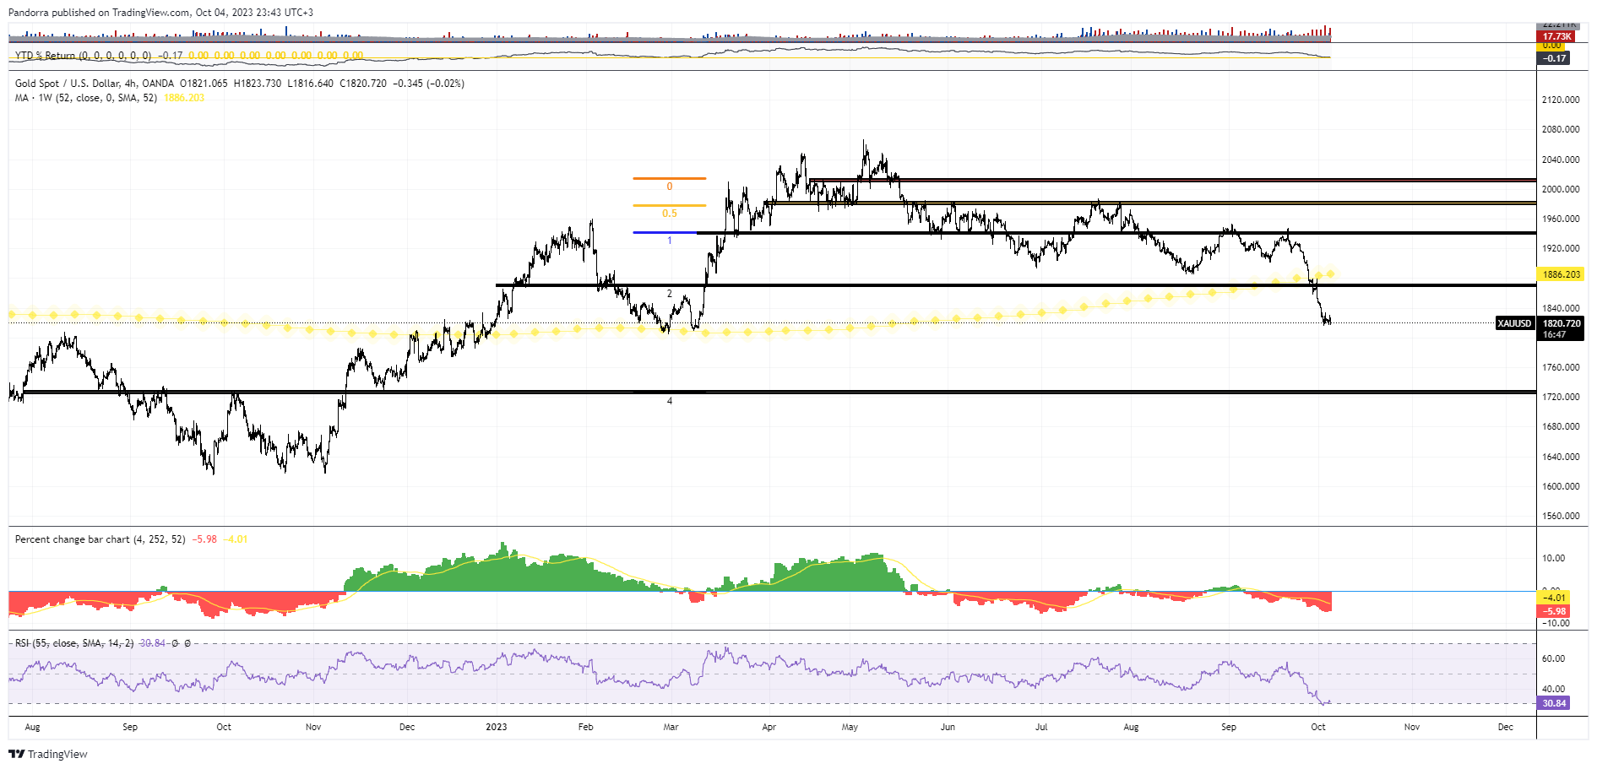Viewport: 1597px width, 769px height.
Task: Select the blue Fibonacci 1 level label
Action: [x=670, y=241]
